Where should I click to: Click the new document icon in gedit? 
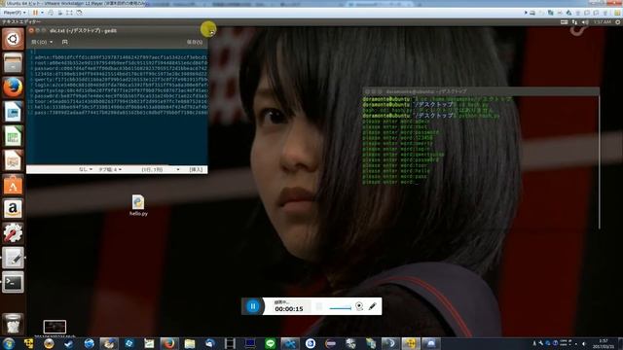pos(65,42)
